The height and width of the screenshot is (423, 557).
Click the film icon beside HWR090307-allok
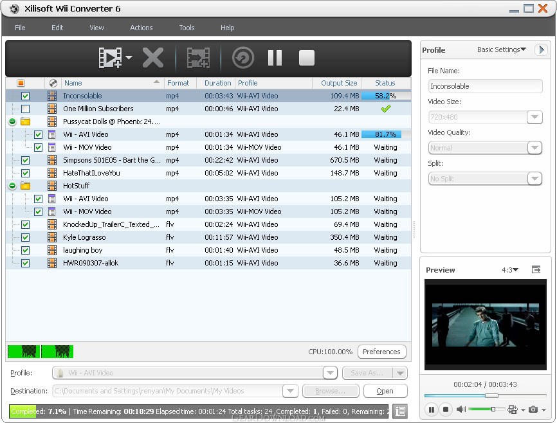tap(52, 263)
